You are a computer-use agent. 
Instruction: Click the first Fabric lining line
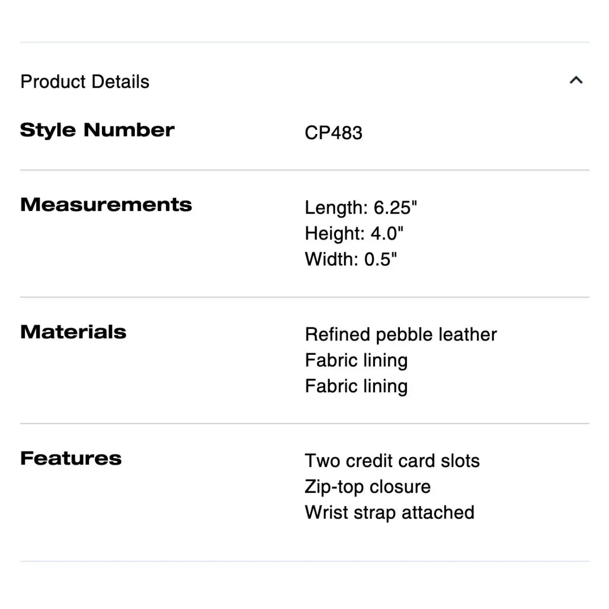coord(356,361)
